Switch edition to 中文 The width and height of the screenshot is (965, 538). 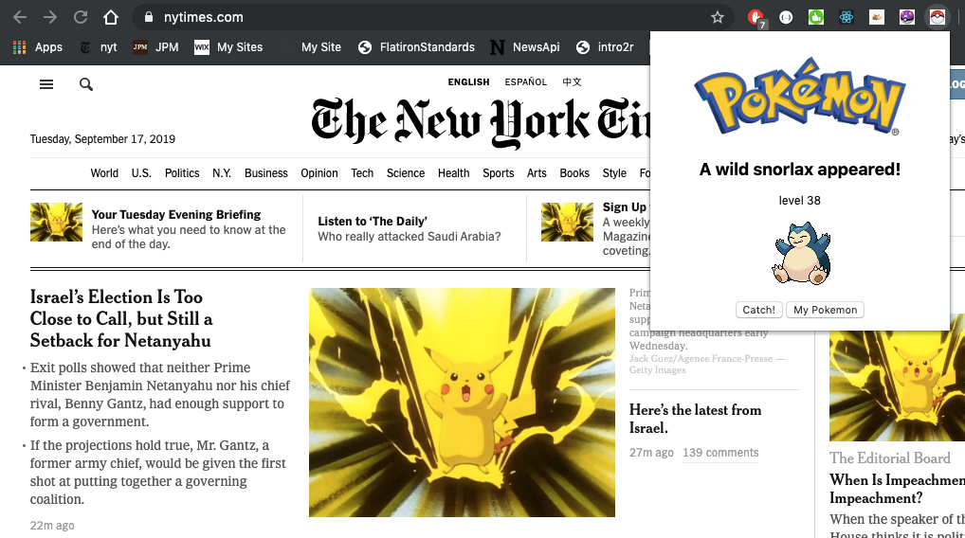(572, 81)
